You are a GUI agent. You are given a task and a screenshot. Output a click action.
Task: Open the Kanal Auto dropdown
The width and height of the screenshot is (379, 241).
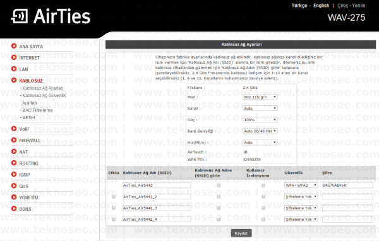coord(260,108)
